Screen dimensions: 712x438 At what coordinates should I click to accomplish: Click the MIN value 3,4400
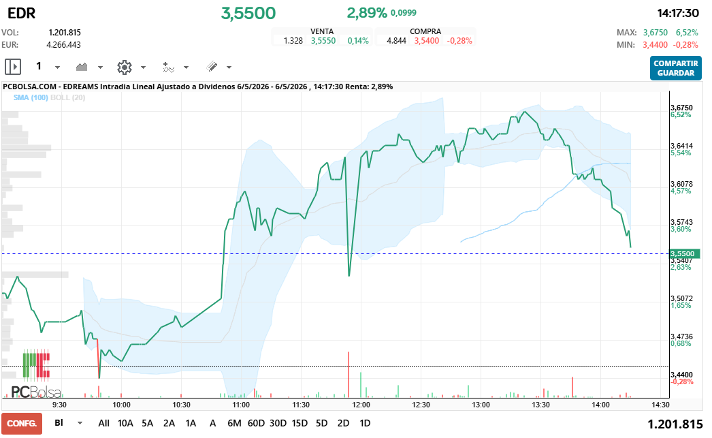click(x=656, y=44)
